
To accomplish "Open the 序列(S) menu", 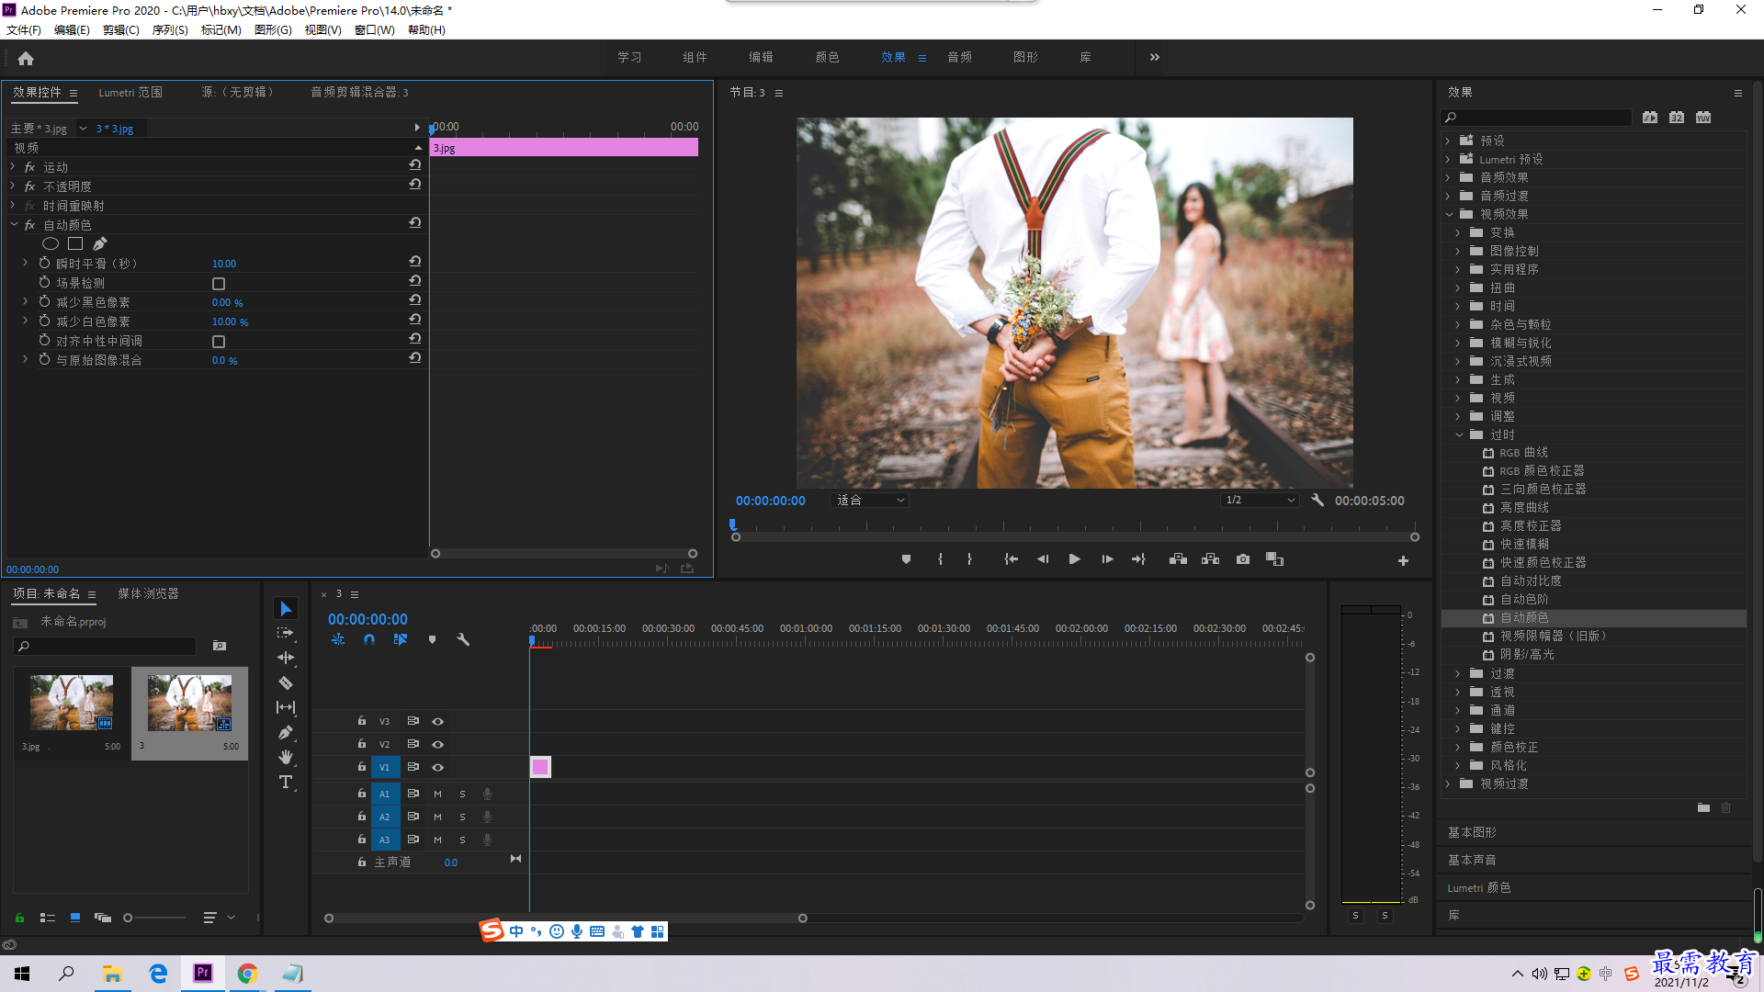I will coord(170,29).
